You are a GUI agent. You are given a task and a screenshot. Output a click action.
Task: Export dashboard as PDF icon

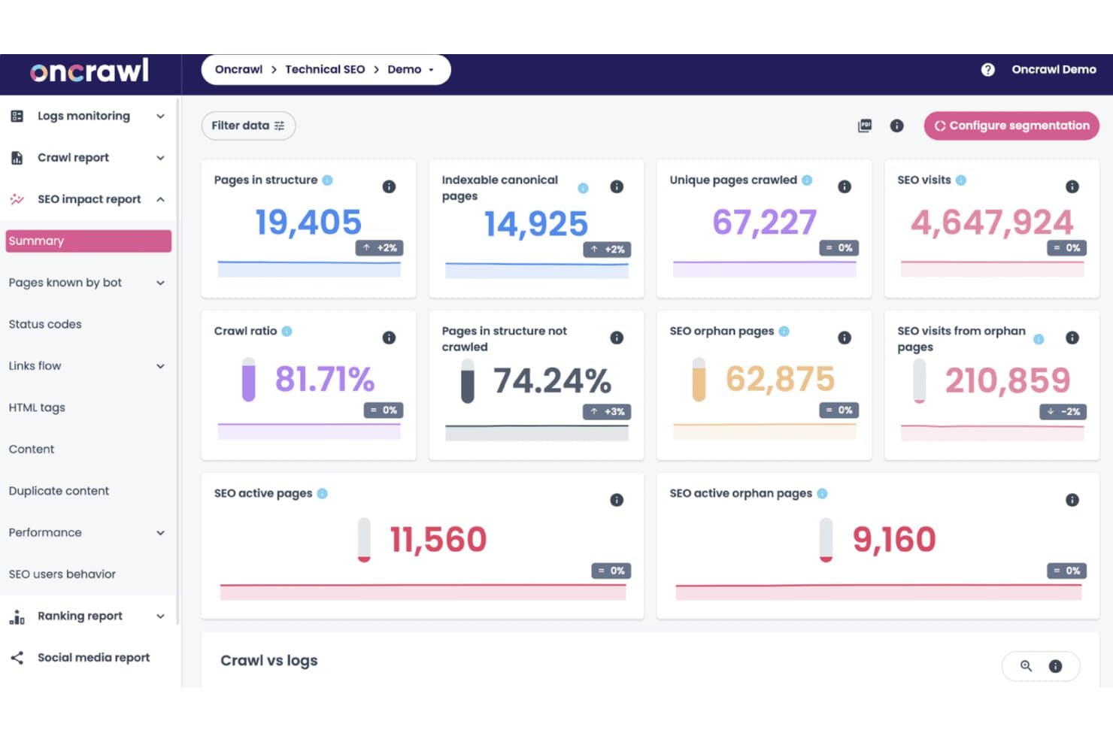pyautogui.click(x=865, y=126)
